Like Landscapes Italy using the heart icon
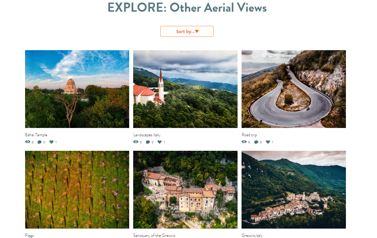 click(x=160, y=142)
